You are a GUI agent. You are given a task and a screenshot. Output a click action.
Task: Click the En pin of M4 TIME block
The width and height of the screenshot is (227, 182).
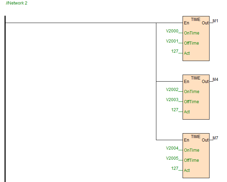[x=186, y=82]
